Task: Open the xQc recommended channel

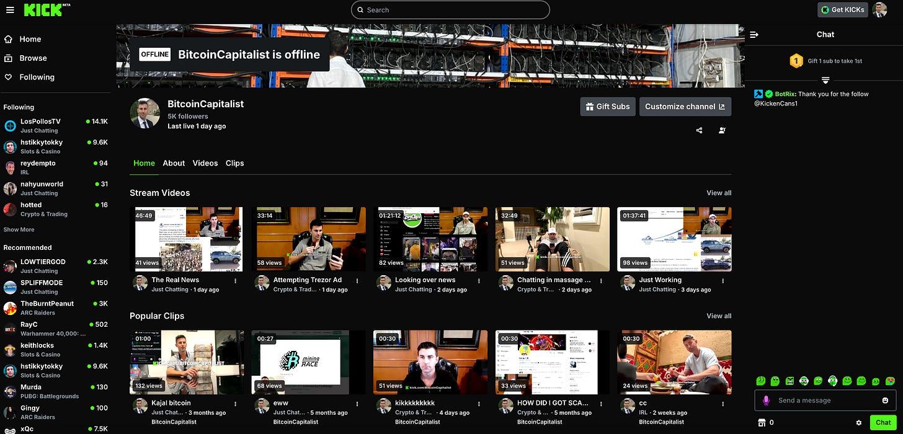Action: (x=56, y=428)
